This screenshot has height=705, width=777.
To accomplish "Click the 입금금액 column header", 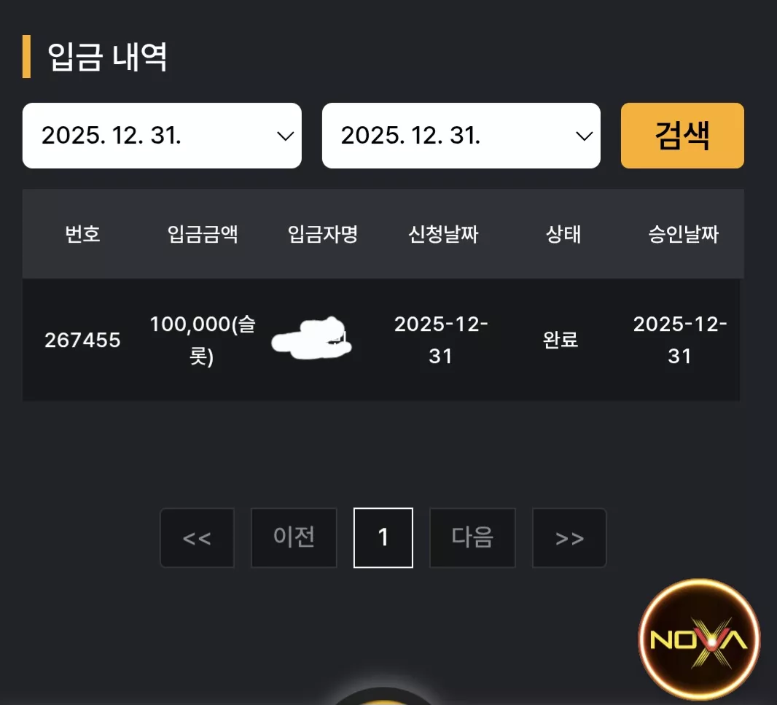I will (203, 234).
